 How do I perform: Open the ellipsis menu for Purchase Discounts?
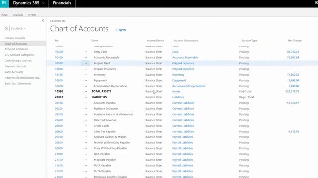click(x=85, y=109)
